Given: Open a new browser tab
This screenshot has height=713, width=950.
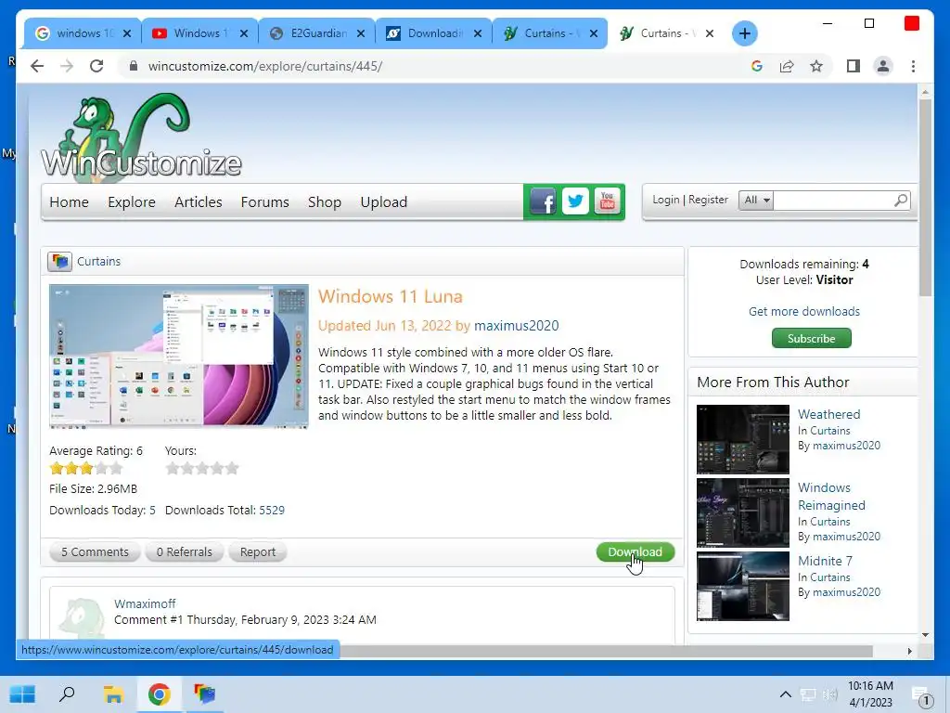Looking at the screenshot, I should coord(745,33).
